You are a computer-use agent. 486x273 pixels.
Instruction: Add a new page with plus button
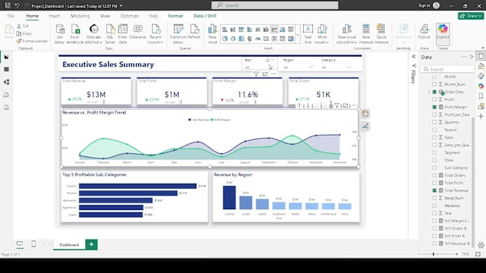tap(92, 244)
